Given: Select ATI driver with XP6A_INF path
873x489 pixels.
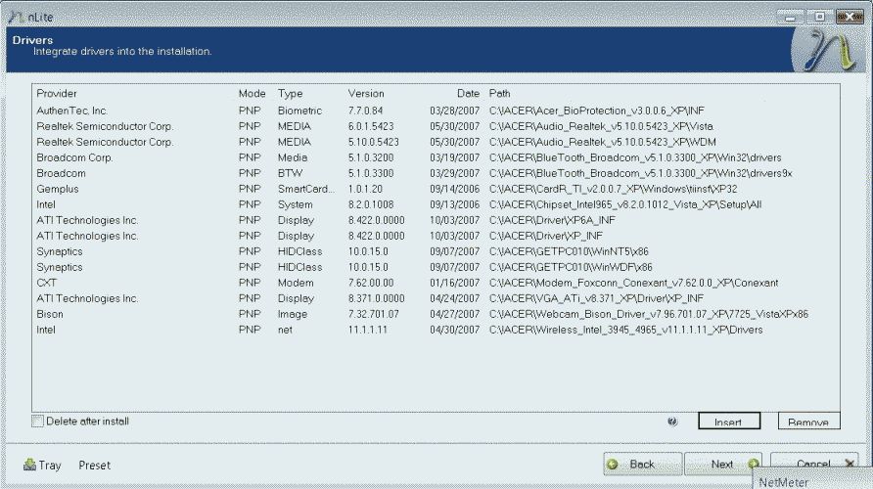Looking at the screenshot, I should coord(436,220).
